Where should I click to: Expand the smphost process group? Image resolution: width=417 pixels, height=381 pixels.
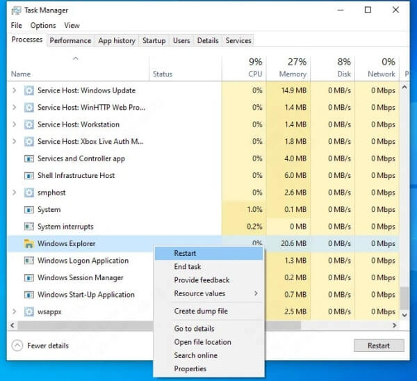15,193
